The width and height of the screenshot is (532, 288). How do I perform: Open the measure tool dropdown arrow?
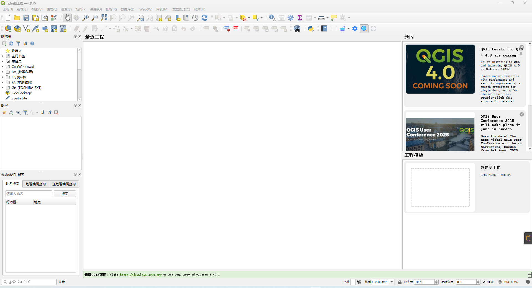pyautogui.click(x=328, y=18)
